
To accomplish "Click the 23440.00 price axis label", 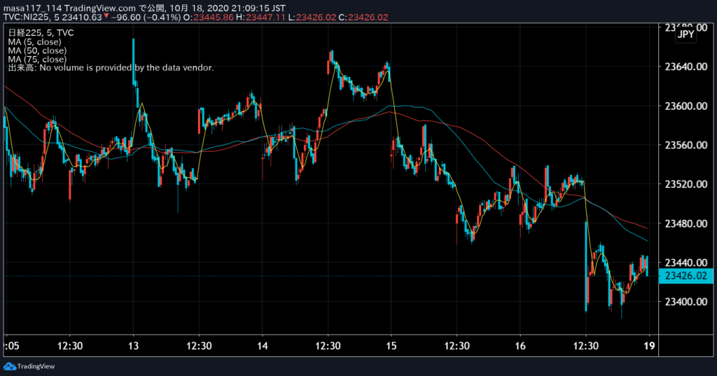I will pyautogui.click(x=686, y=263).
